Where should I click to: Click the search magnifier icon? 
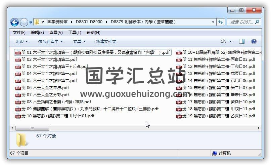[257, 22]
